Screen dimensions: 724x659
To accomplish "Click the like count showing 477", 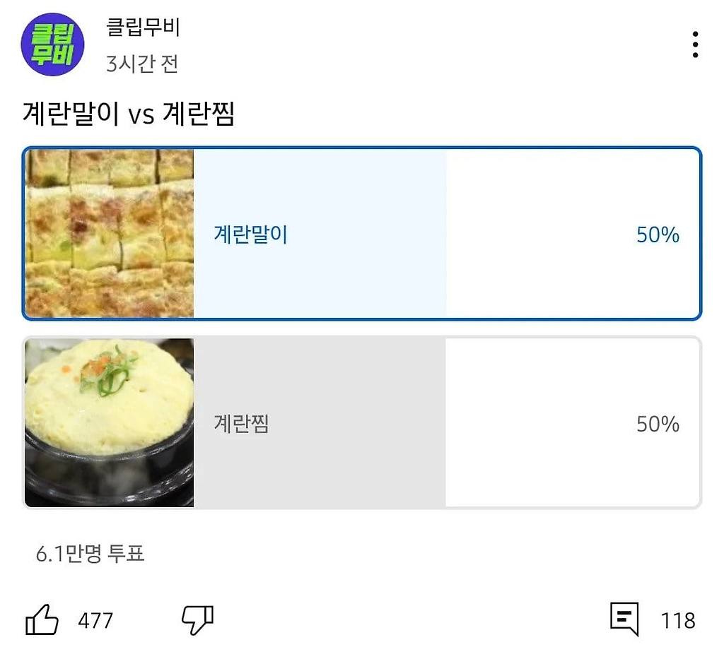I will (97, 622).
